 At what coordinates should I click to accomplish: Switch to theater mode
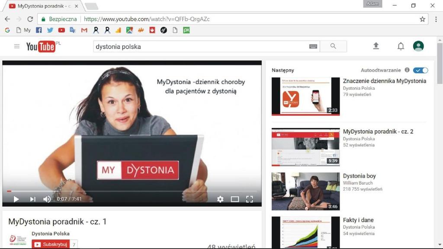tap(235, 199)
